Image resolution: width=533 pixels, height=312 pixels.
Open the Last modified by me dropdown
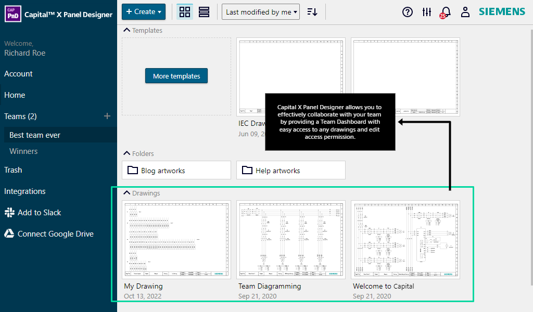click(261, 12)
